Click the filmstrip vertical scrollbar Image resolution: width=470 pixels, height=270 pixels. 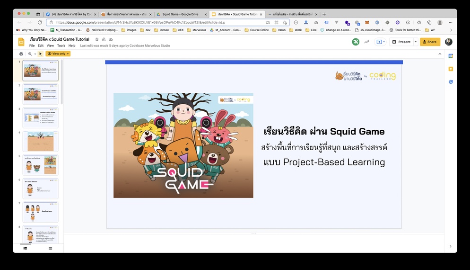[62, 81]
